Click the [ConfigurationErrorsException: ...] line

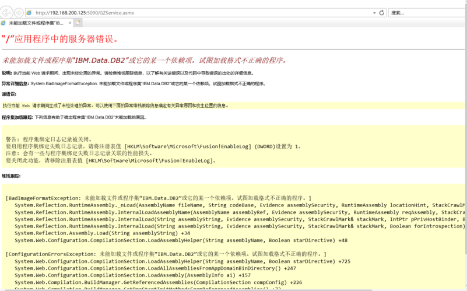pyautogui.click(x=166, y=254)
